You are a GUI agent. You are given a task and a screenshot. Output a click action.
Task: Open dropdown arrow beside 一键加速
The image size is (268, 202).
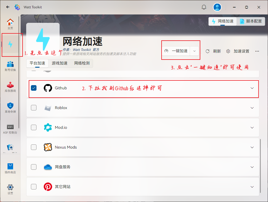click(194, 51)
